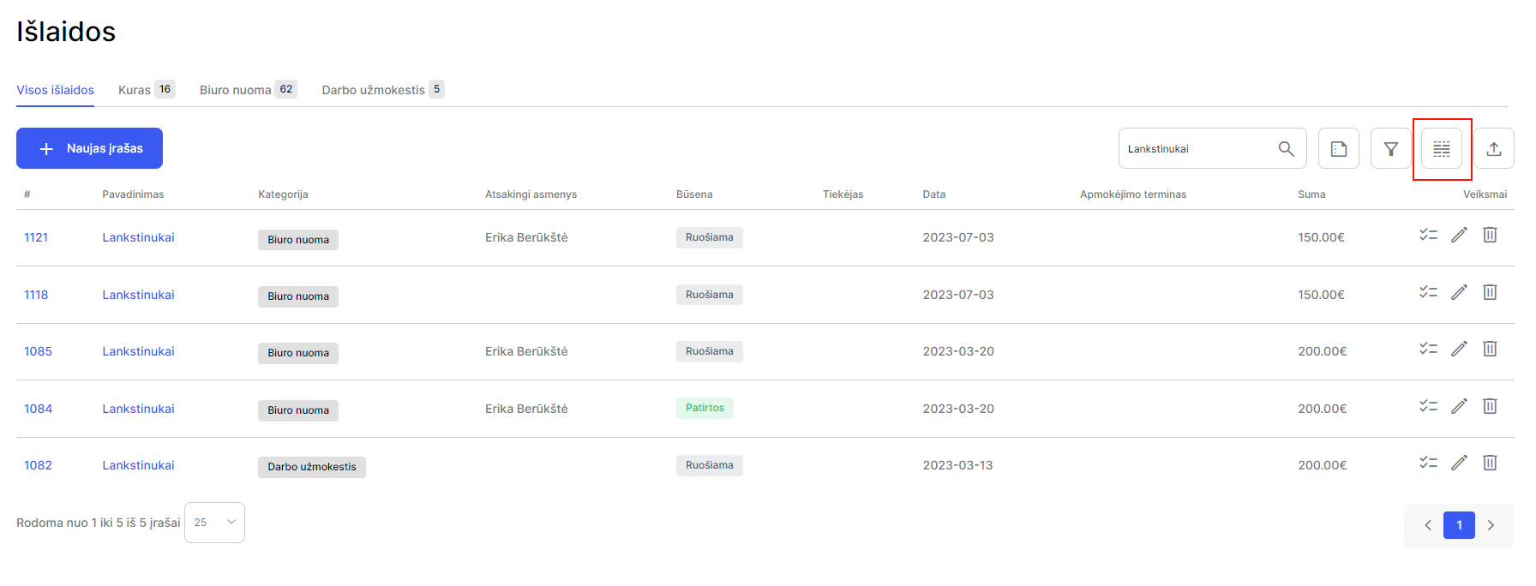The image size is (1536, 586).
Task: Open the column layout settings icon
Action: click(1442, 149)
